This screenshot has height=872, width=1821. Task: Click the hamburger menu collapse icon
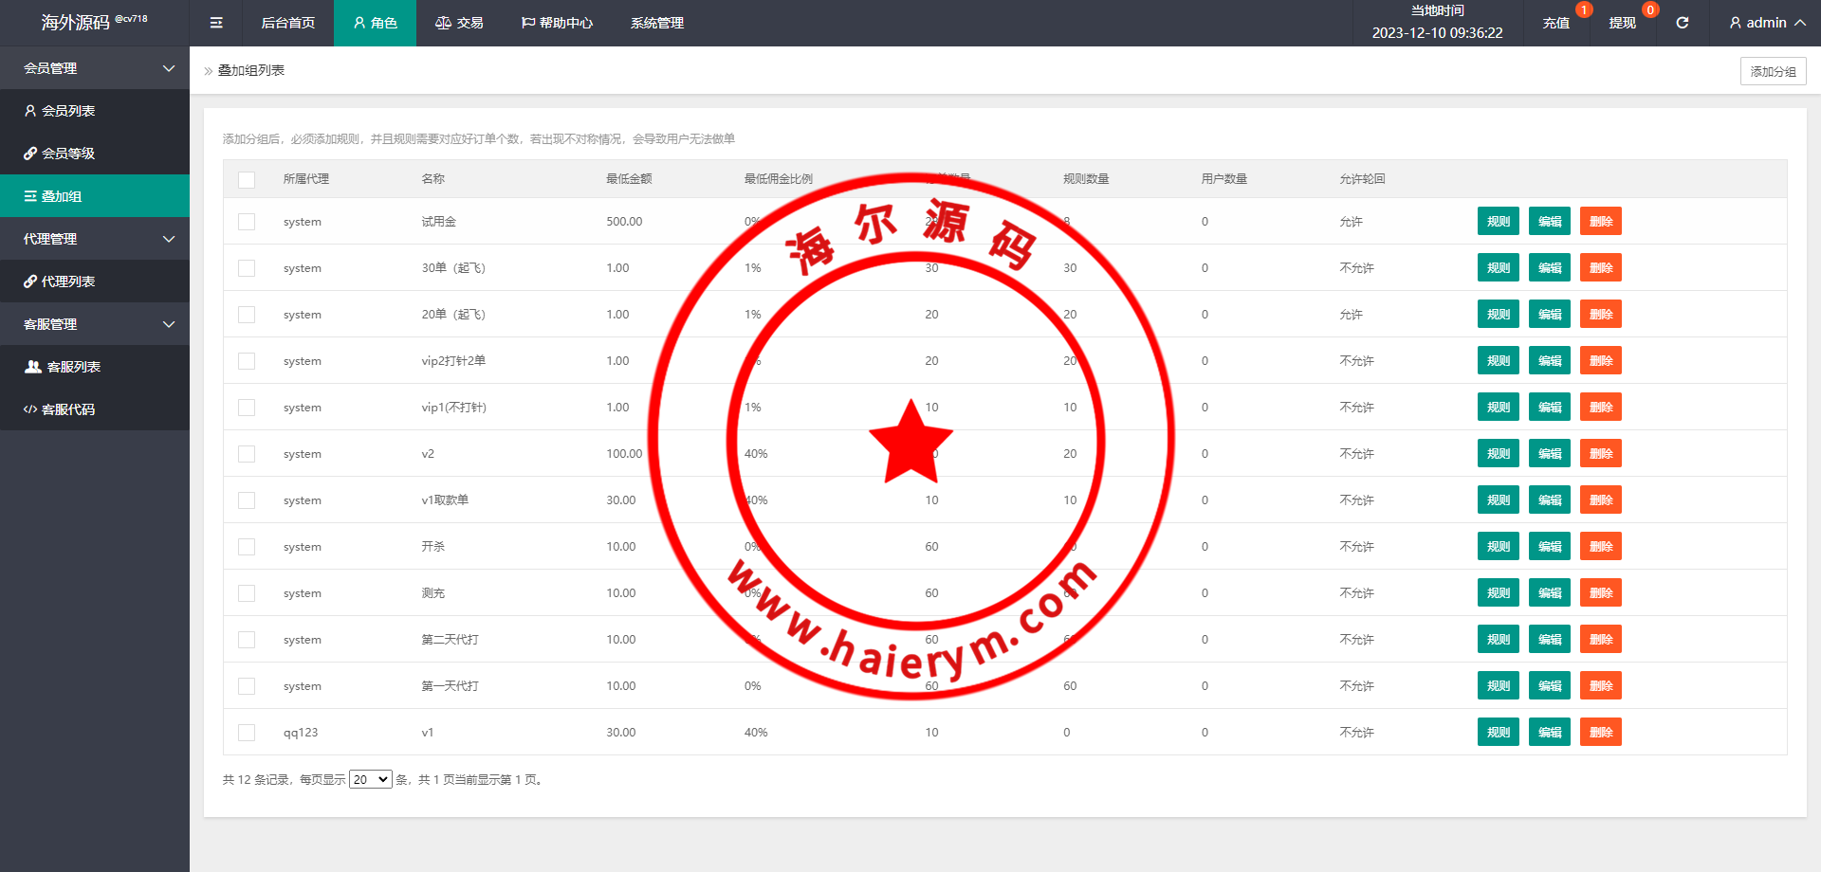216,23
